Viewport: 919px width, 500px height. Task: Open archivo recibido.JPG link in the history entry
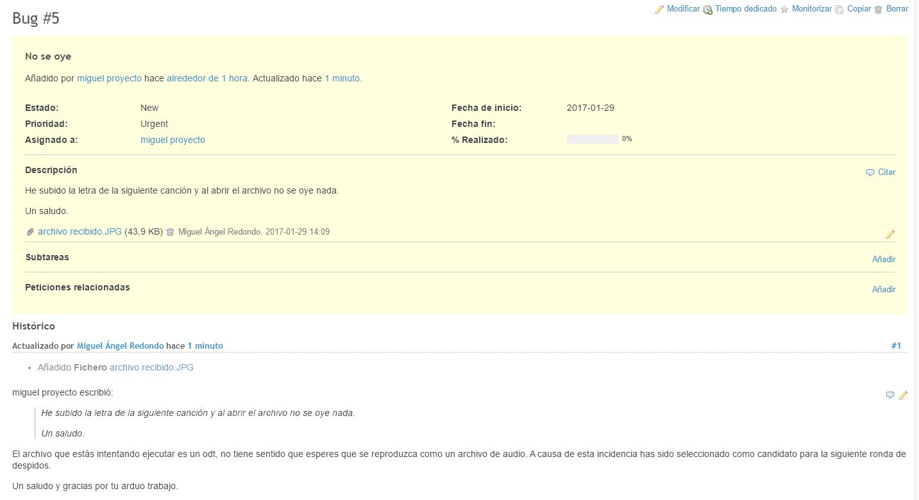coord(151,367)
